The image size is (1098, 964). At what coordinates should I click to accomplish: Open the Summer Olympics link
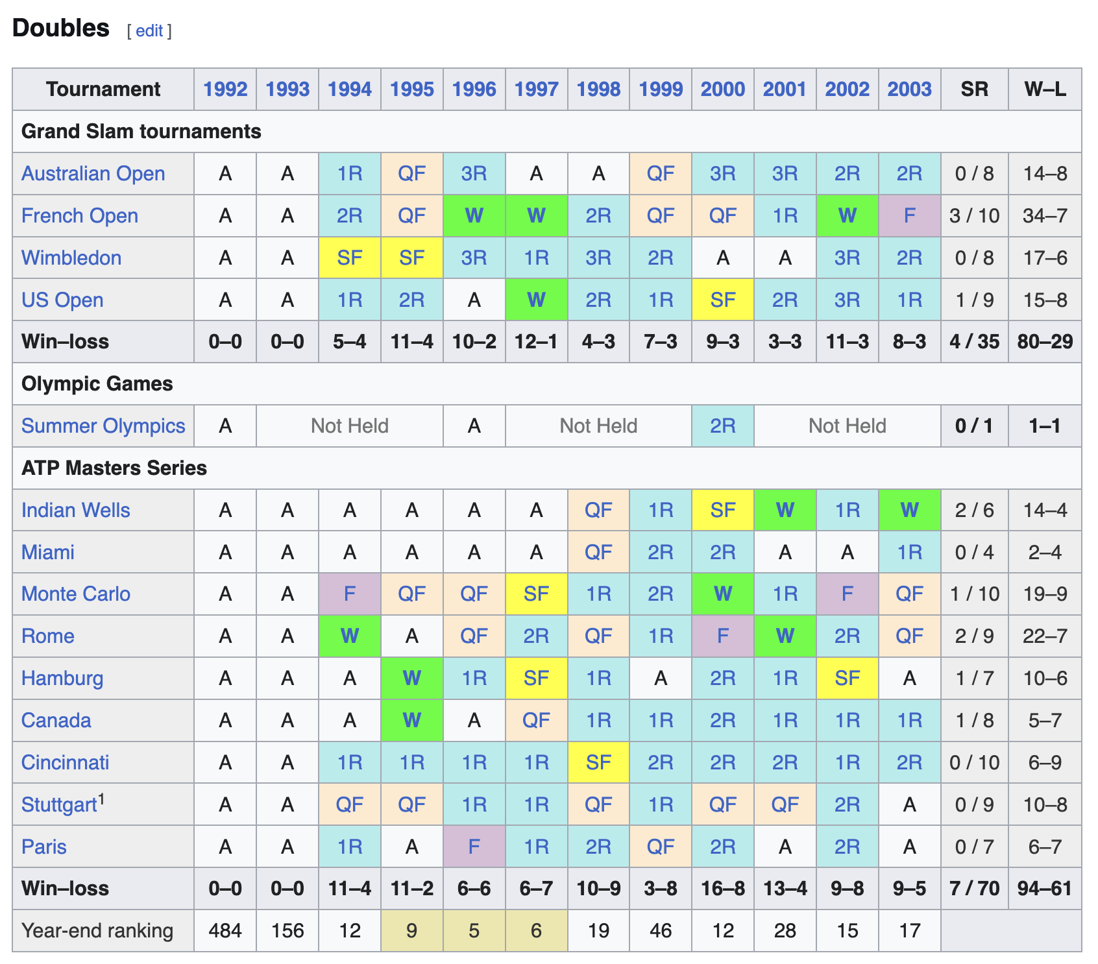tap(103, 426)
